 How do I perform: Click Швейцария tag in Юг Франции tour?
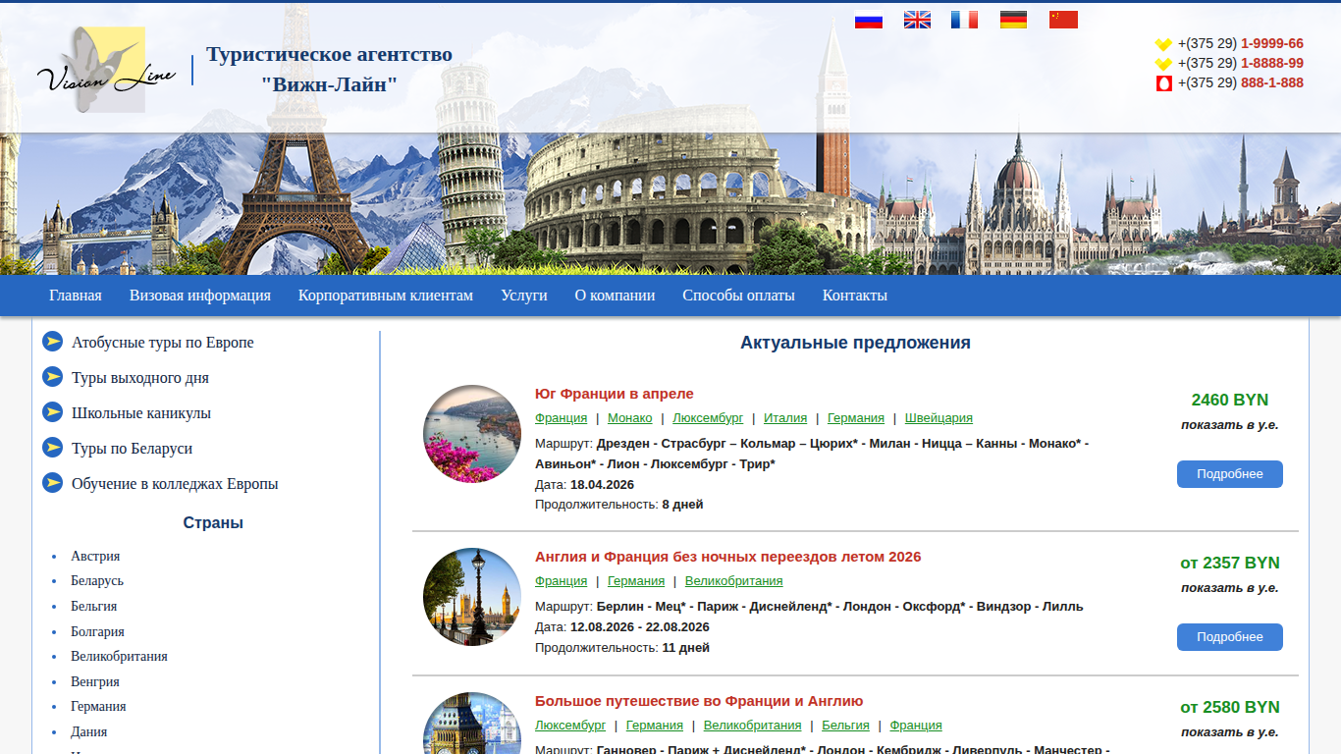[x=939, y=418]
